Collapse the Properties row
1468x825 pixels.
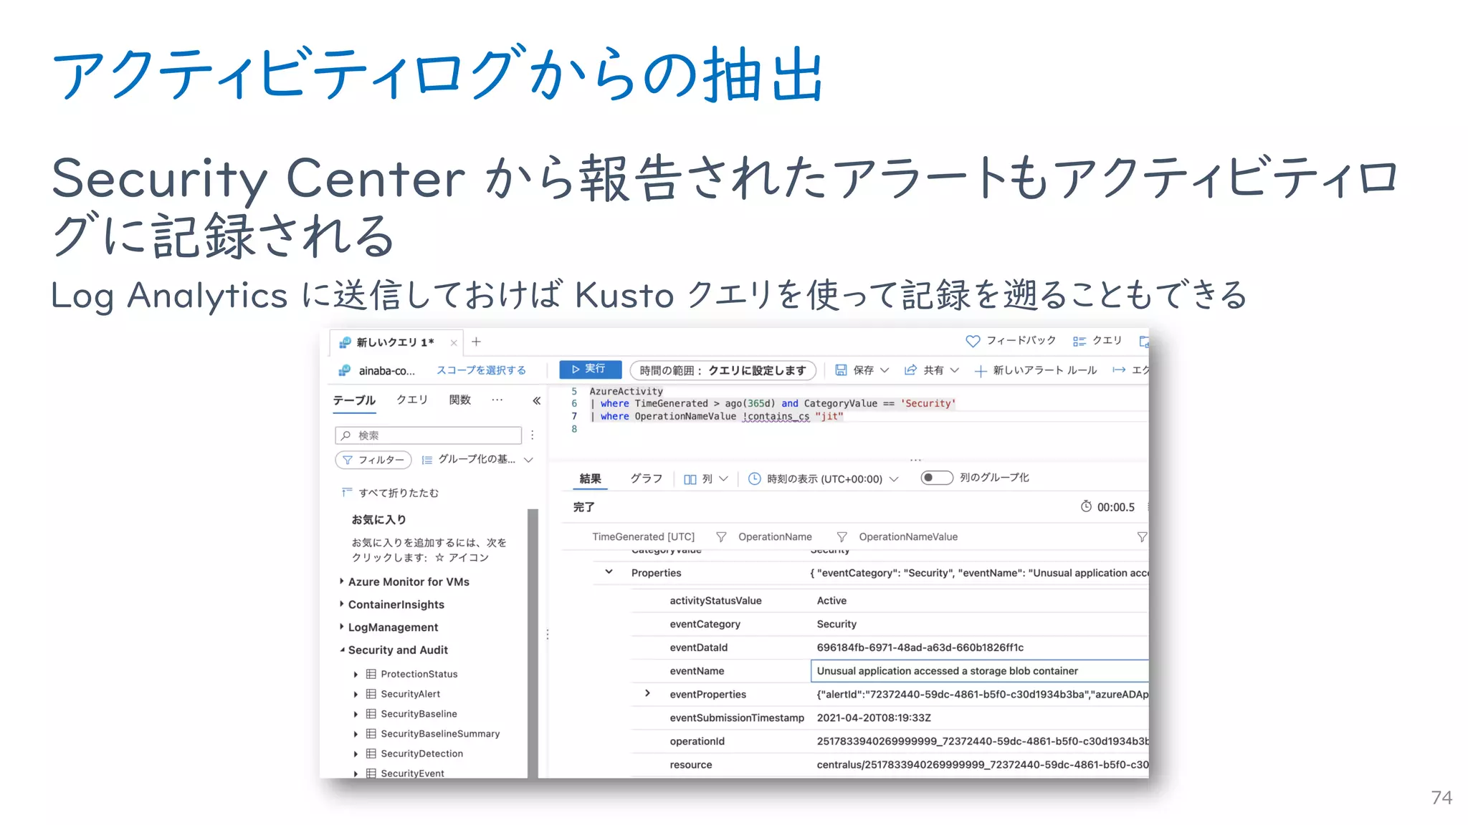[609, 572]
